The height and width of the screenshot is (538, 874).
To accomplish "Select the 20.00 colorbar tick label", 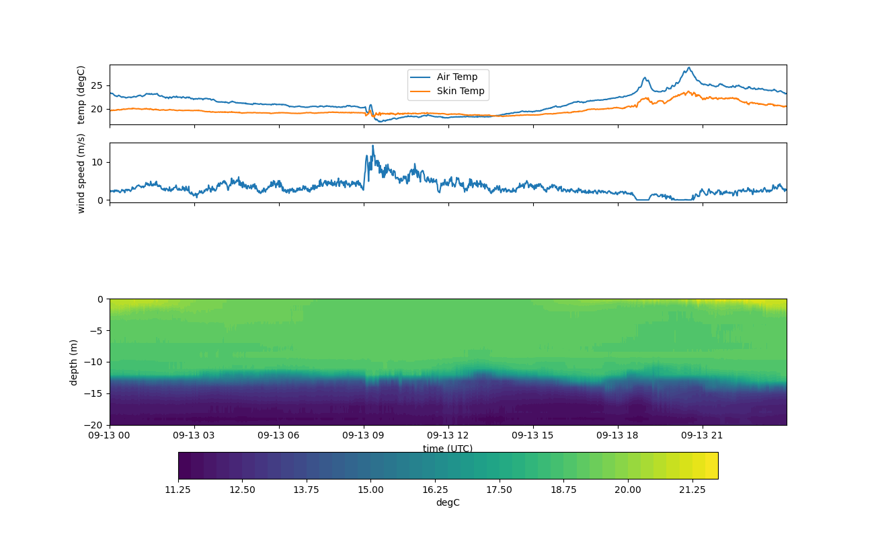I will tap(628, 490).
